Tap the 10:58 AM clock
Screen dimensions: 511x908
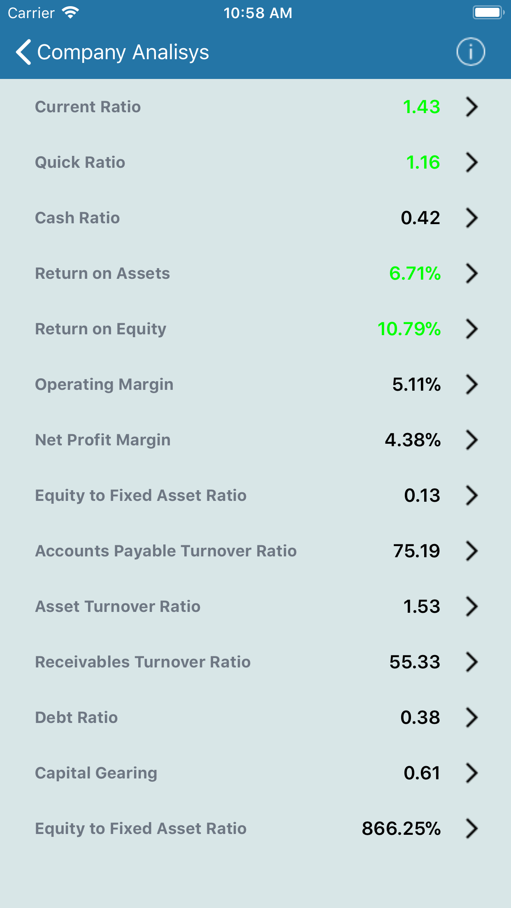coord(258,13)
